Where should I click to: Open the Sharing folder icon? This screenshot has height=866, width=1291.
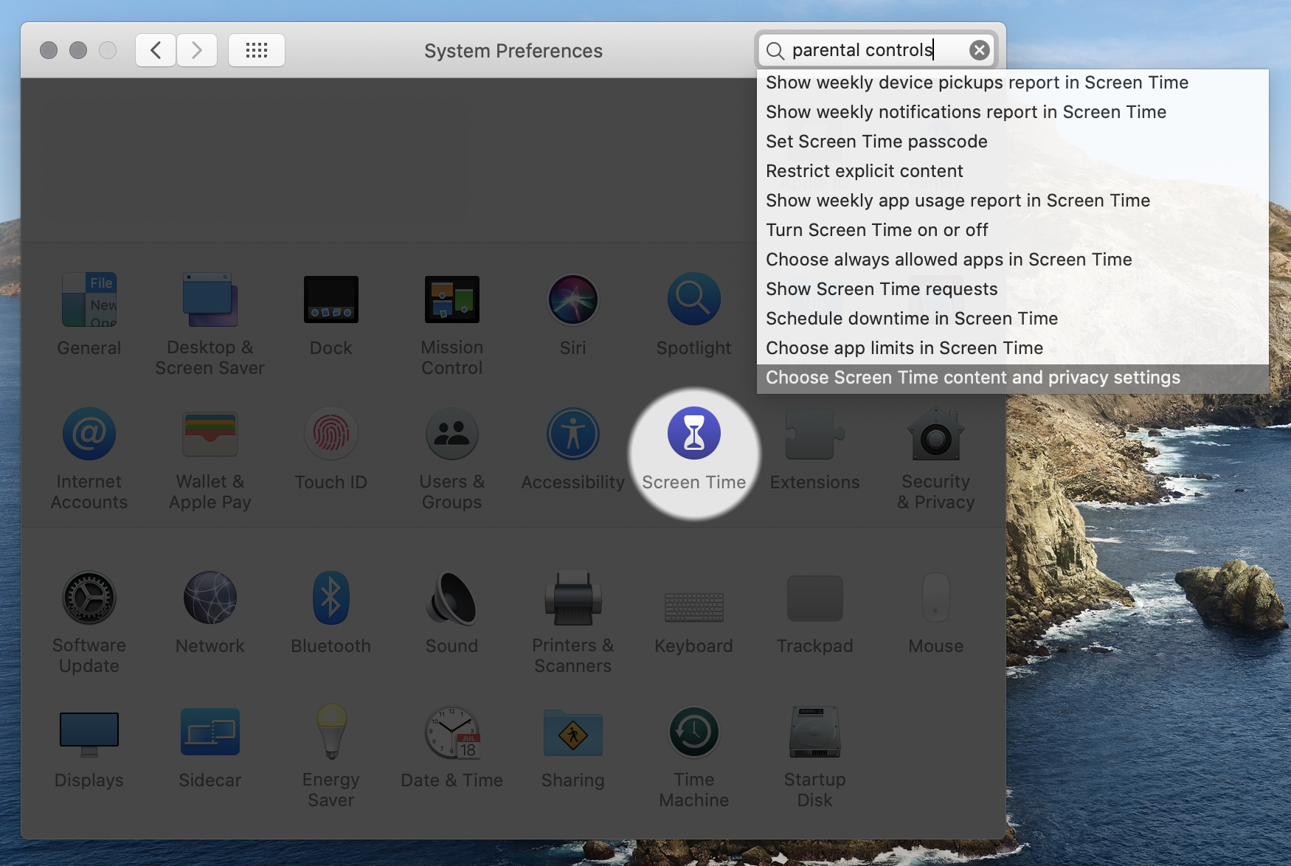(x=573, y=732)
